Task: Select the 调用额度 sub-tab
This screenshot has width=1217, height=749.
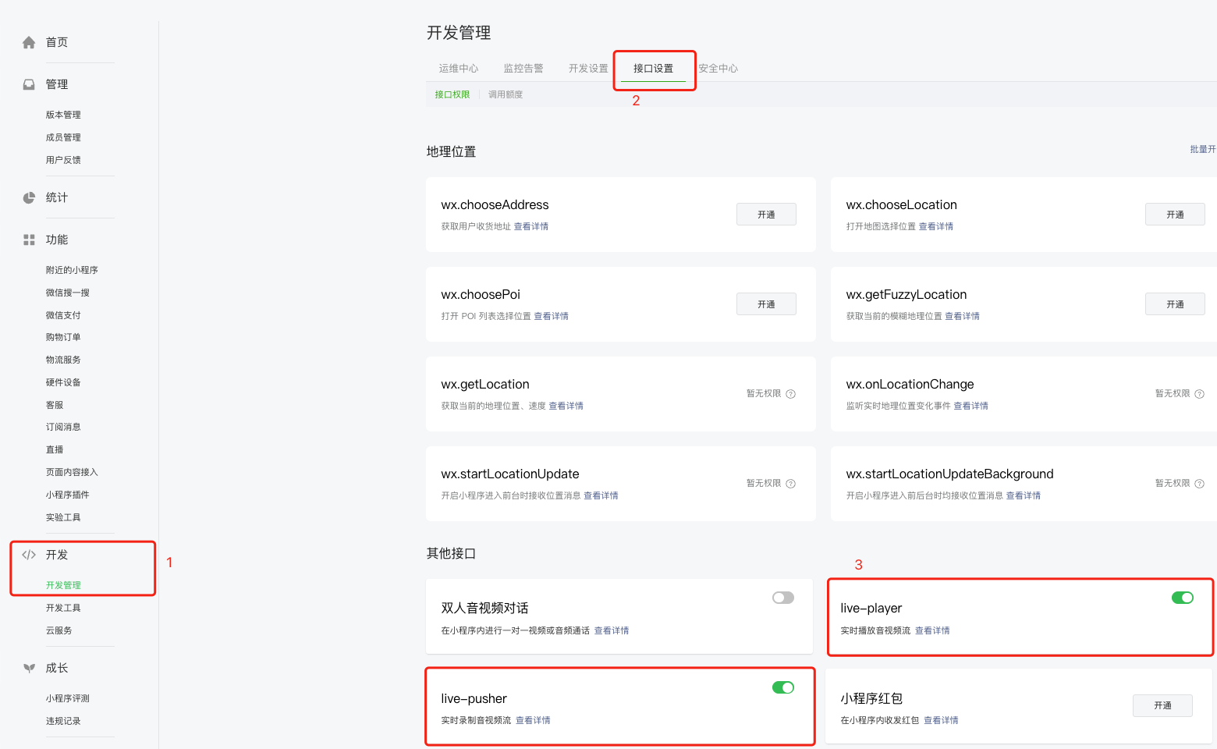Action: 506,94
